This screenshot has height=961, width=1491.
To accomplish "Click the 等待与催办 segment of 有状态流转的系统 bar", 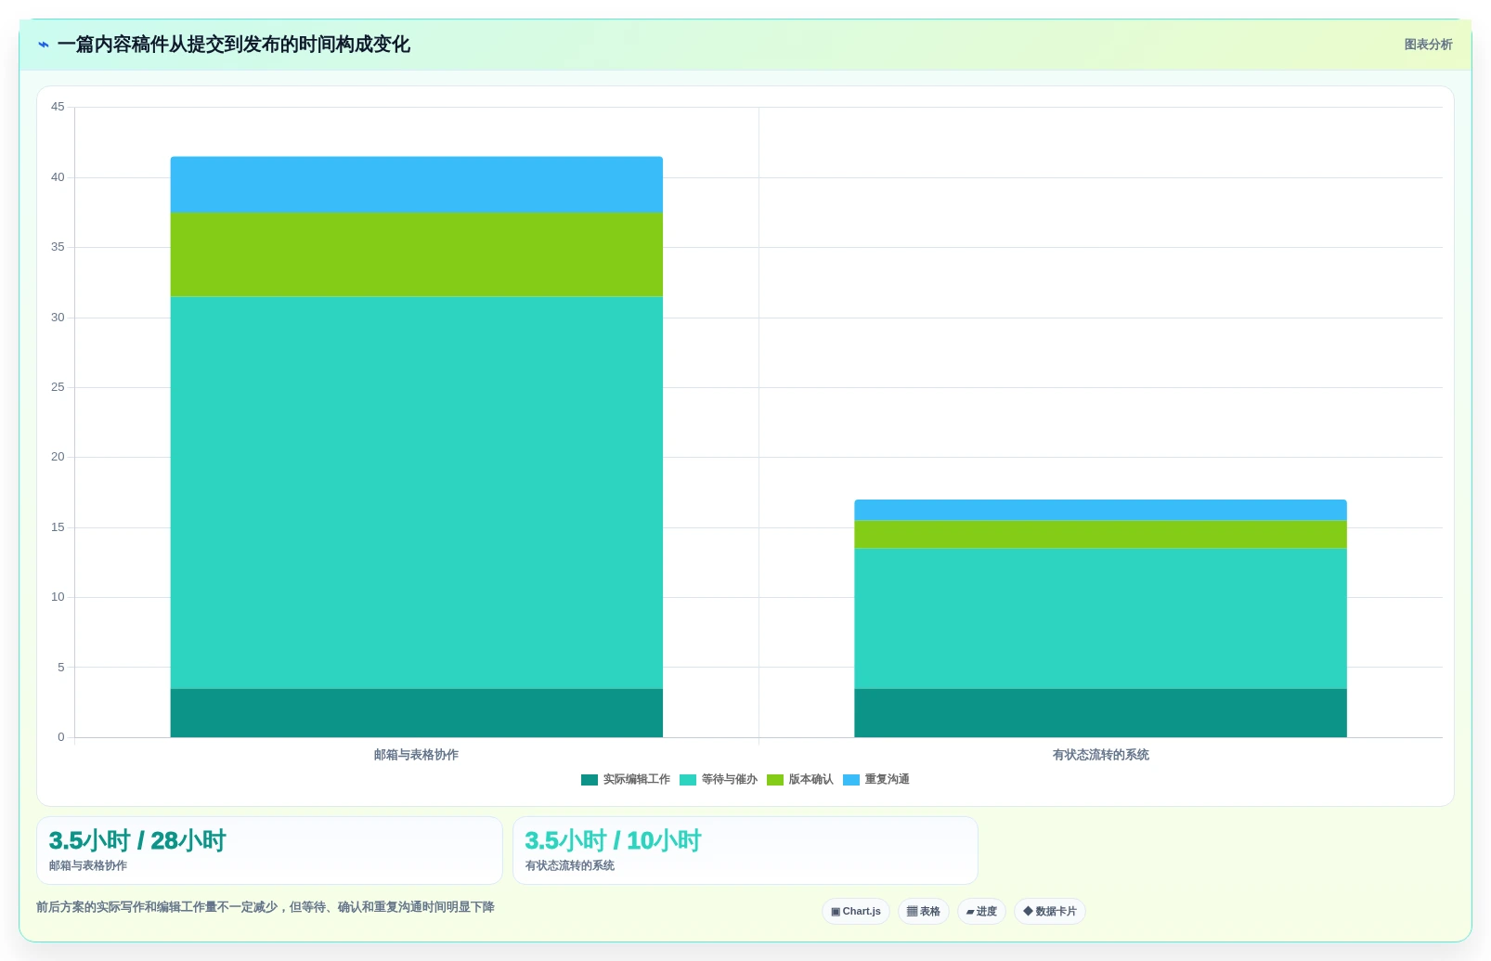I will tap(1101, 618).
